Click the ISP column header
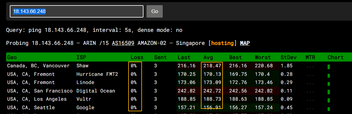352x114 pixels. pyautogui.click(x=81, y=57)
